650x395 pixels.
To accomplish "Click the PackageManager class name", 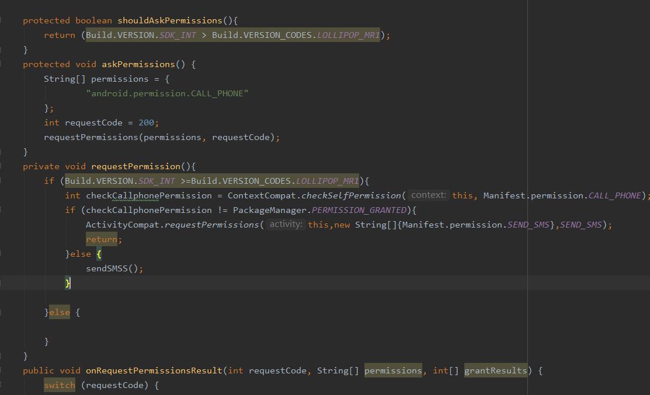I will click(x=269, y=210).
